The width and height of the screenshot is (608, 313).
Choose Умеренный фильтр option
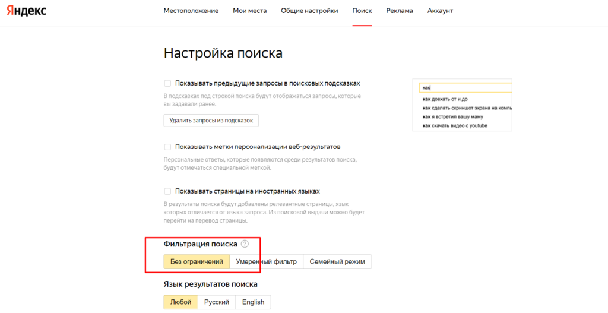pyautogui.click(x=267, y=261)
